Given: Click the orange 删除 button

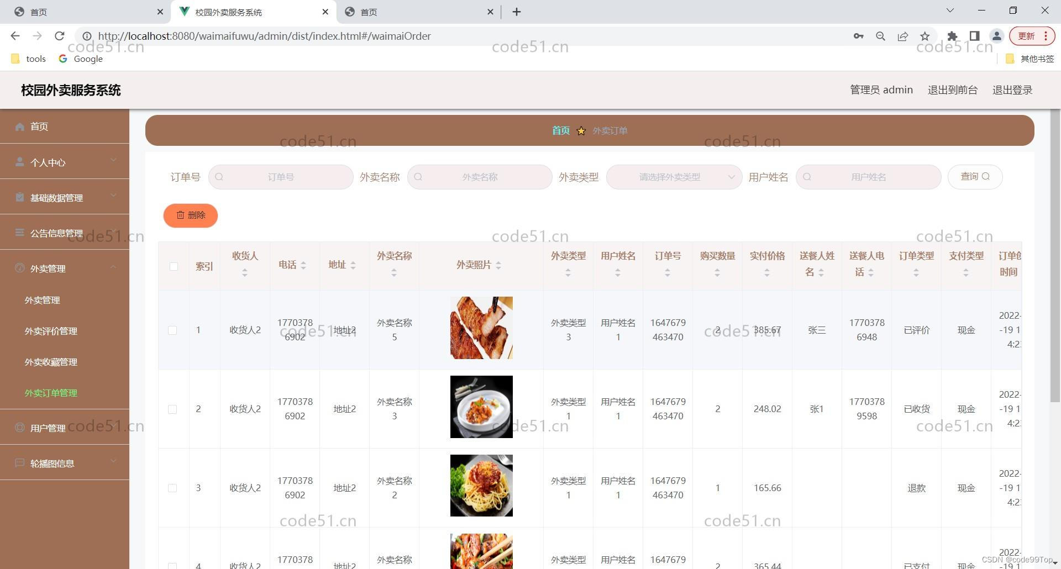Looking at the screenshot, I should [x=191, y=215].
